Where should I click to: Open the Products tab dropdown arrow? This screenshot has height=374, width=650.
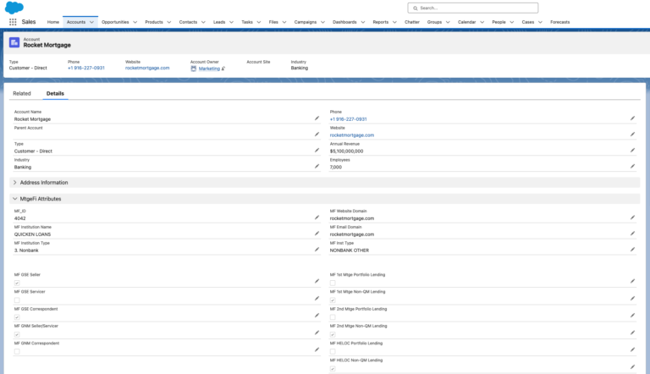pyautogui.click(x=169, y=22)
